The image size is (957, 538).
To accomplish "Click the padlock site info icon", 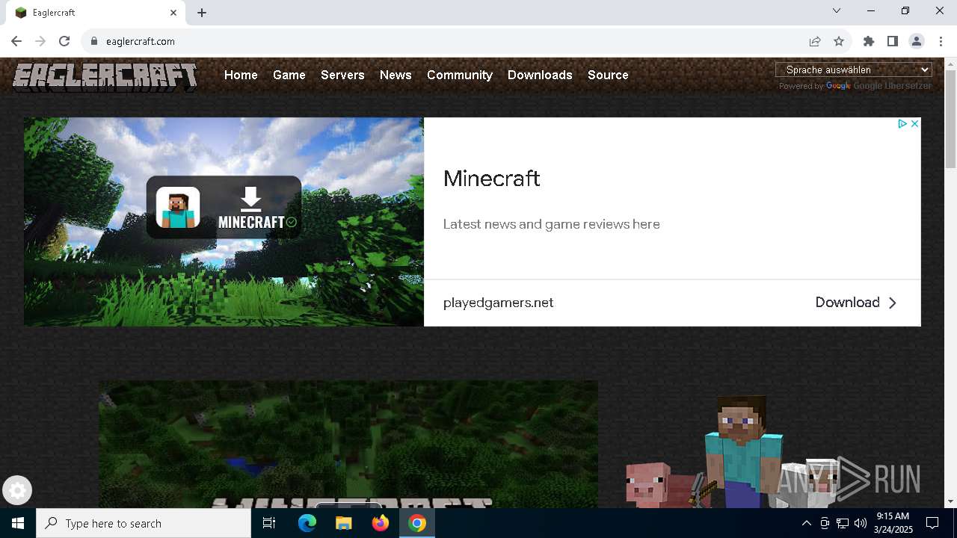I will [x=94, y=41].
